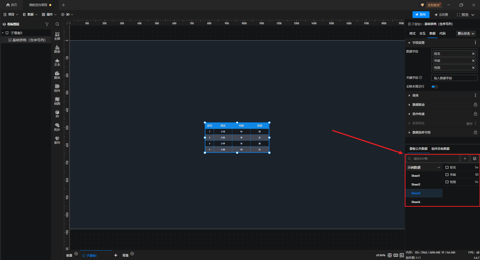This screenshot has width=480, height=260.
Task: Click the 云托管 button
Action: (441, 15)
